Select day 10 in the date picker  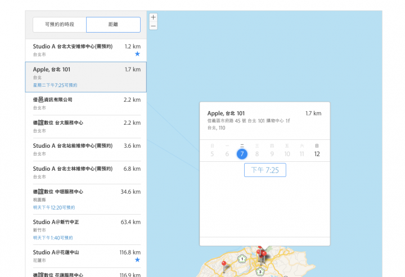point(287,154)
